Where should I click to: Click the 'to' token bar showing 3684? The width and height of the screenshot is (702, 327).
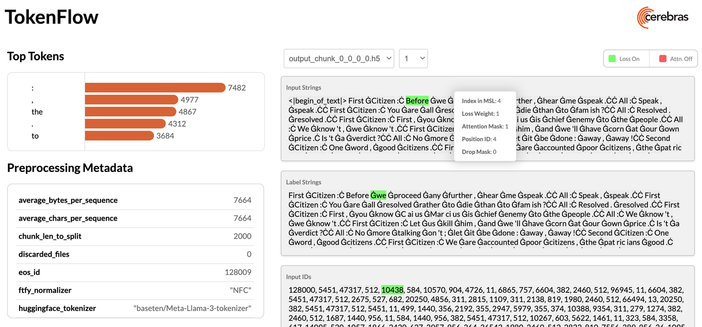(119, 135)
